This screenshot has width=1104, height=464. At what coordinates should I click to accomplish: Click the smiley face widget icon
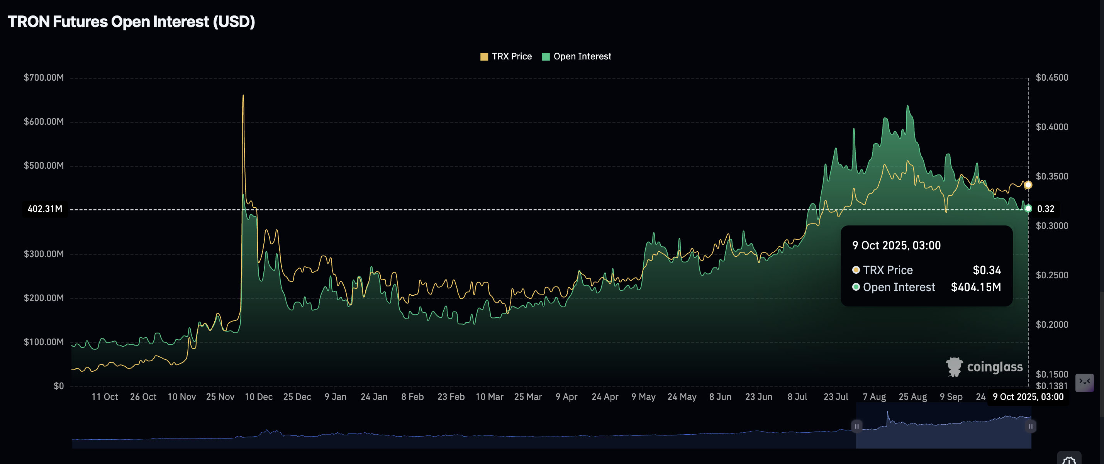1084,382
